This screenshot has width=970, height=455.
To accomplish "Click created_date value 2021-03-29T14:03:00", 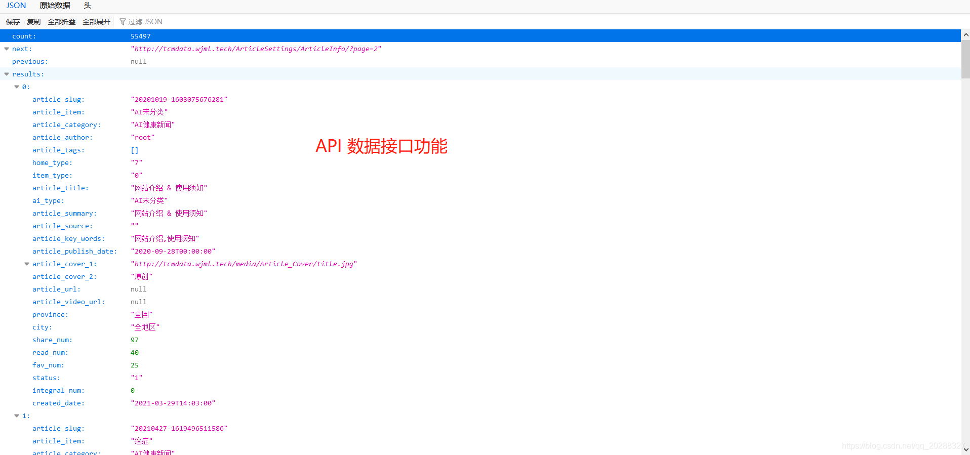I will [x=173, y=403].
